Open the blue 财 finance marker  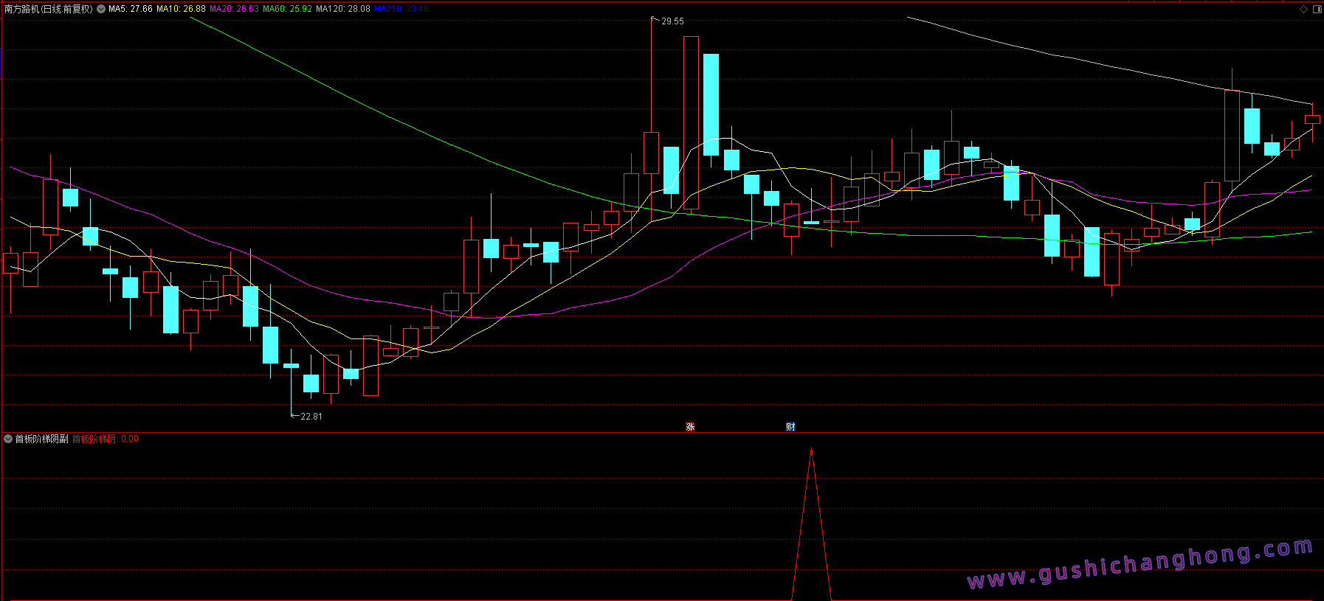(x=790, y=427)
